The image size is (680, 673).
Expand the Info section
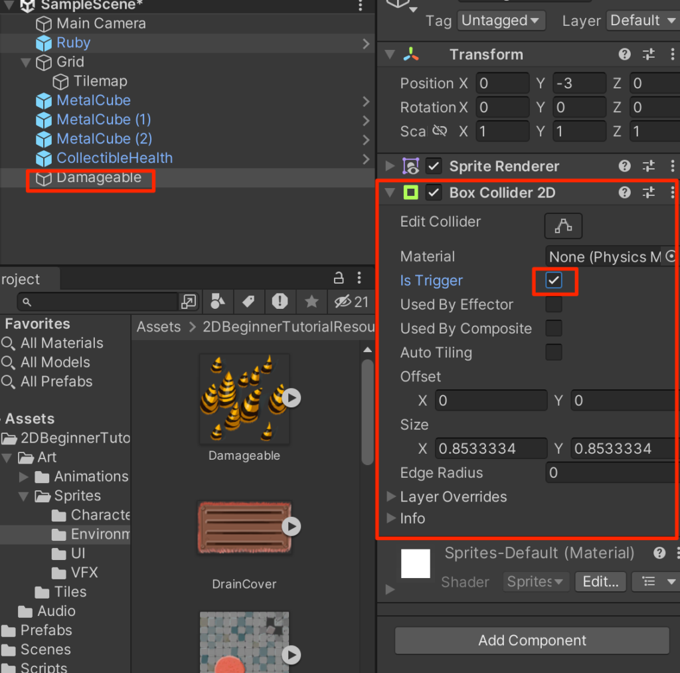[x=390, y=518]
